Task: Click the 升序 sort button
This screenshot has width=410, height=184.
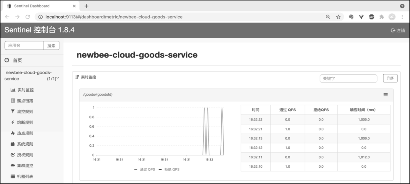Action: point(390,78)
